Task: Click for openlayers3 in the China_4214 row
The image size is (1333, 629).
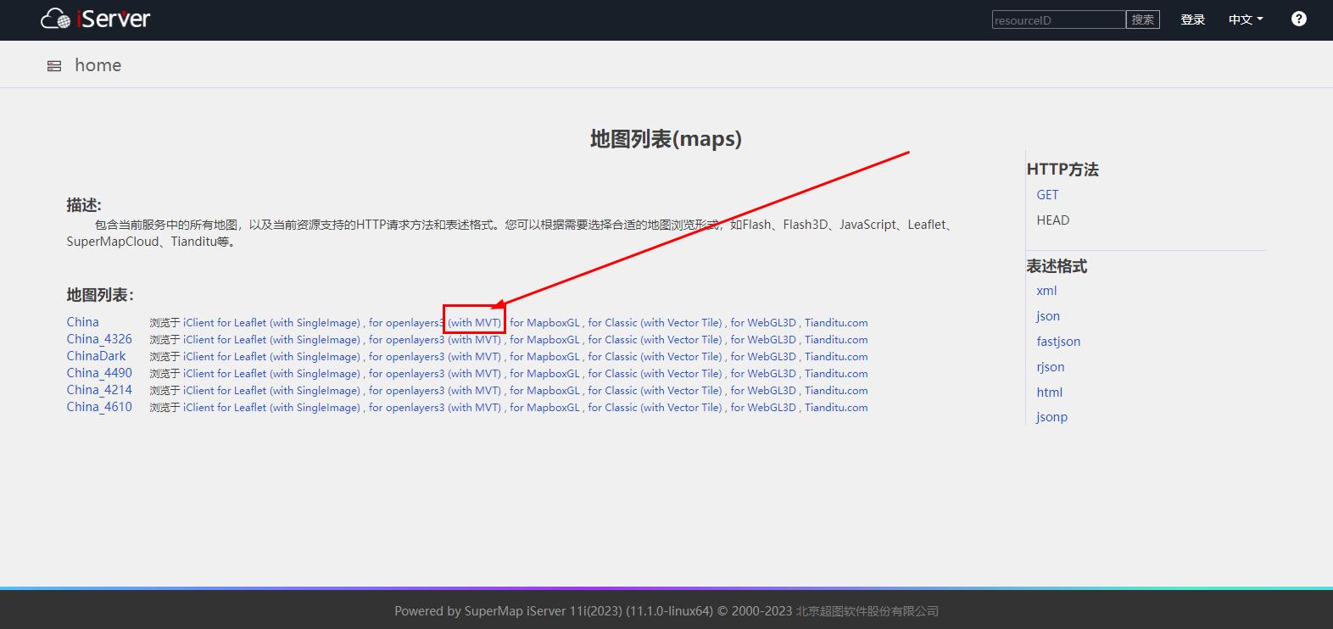Action: click(x=406, y=391)
